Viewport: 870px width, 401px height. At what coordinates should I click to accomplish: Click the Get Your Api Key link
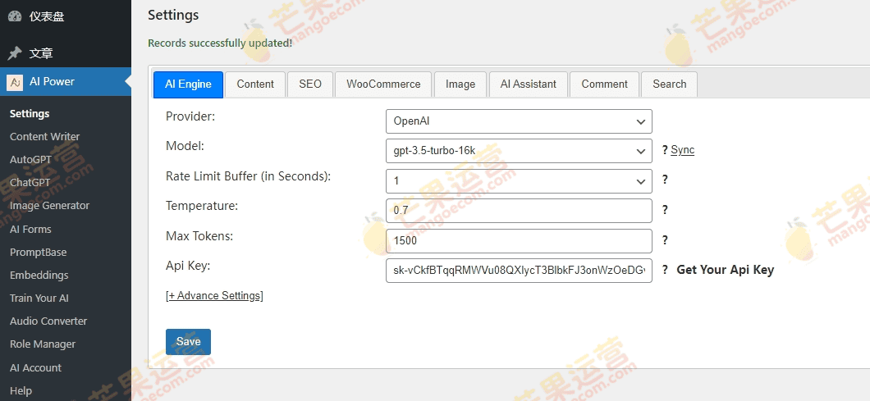pyautogui.click(x=726, y=270)
